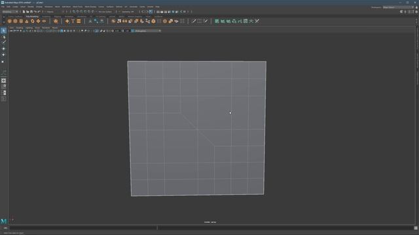Toggle highlighted blue shading button in panel toolbar

pos(62,31)
